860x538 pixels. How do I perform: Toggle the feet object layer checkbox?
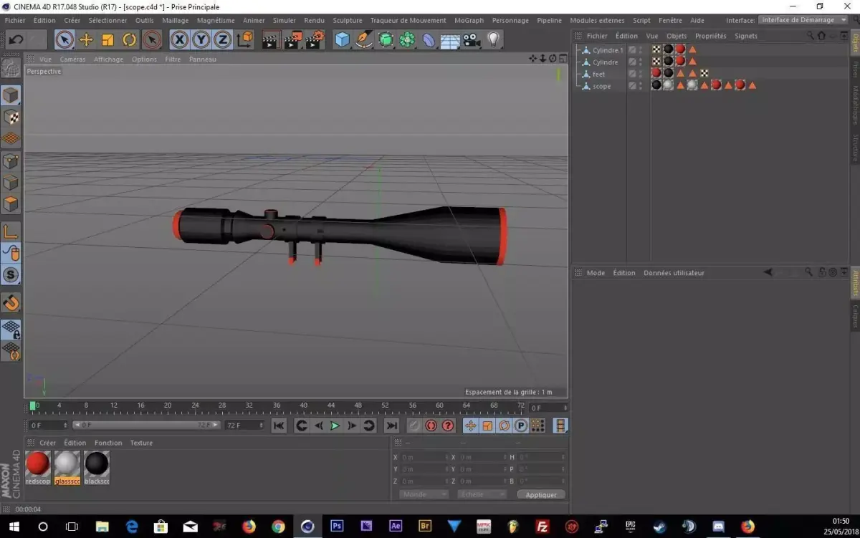[632, 74]
